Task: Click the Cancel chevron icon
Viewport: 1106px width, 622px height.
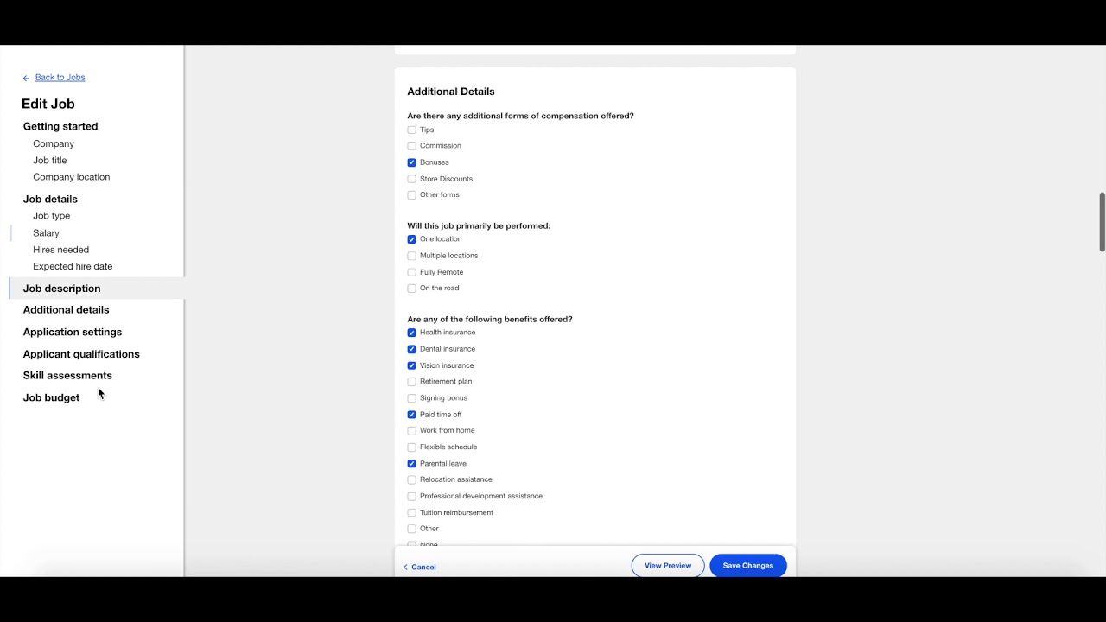Action: (x=405, y=568)
